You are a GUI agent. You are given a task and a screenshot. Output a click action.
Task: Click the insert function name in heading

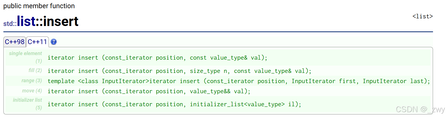pyautogui.click(x=61, y=21)
